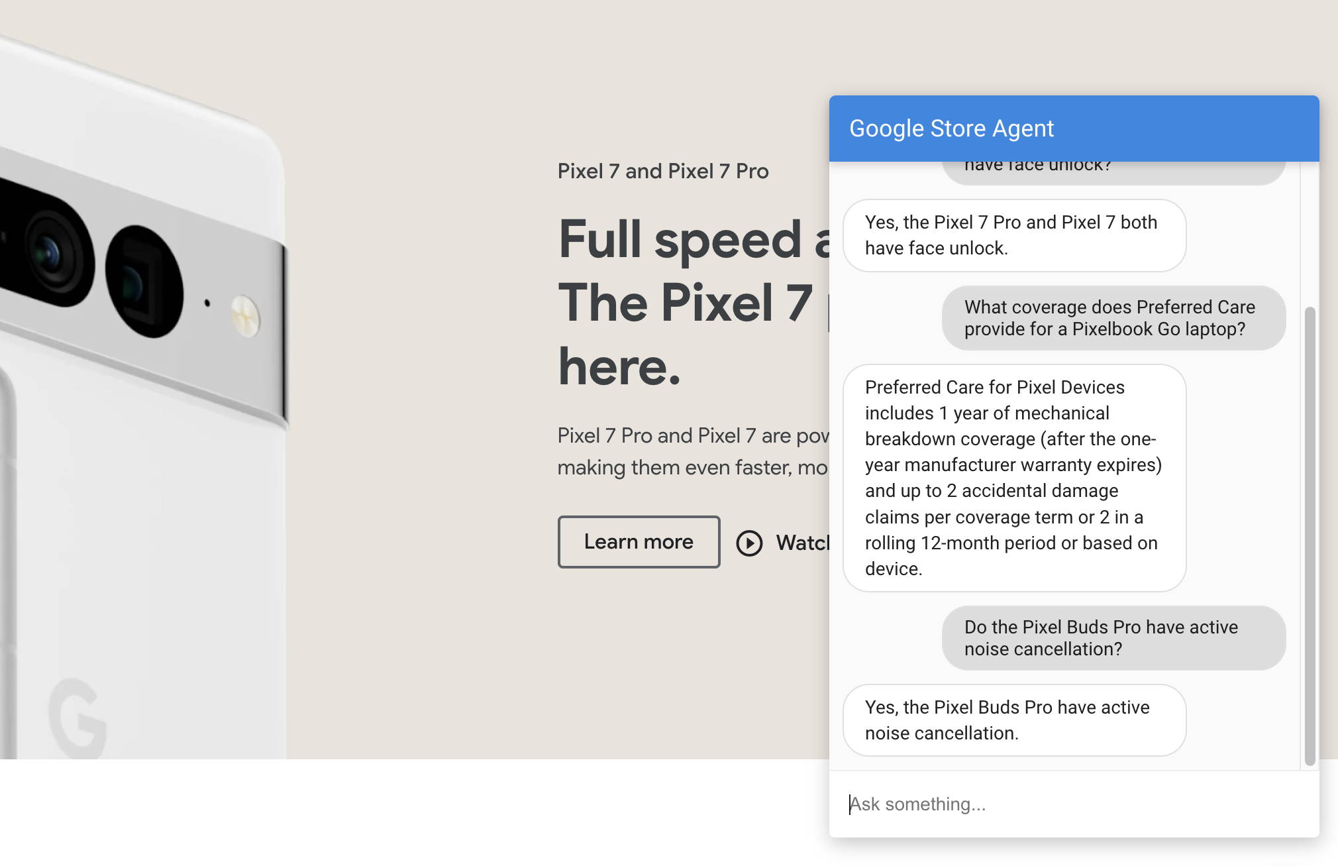Click the Learn more button

637,541
